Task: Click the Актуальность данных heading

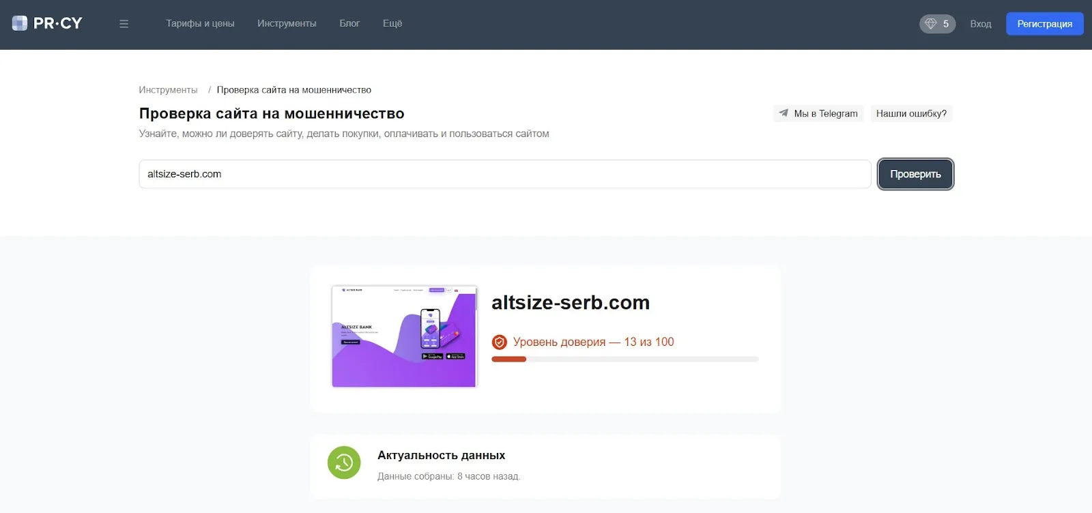Action: click(x=442, y=455)
